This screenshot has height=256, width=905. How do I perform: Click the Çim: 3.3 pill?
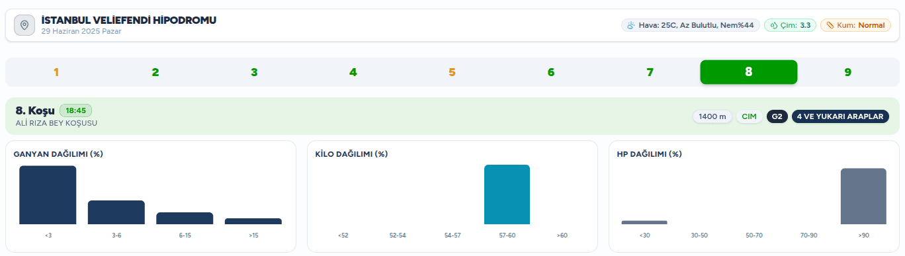click(790, 25)
